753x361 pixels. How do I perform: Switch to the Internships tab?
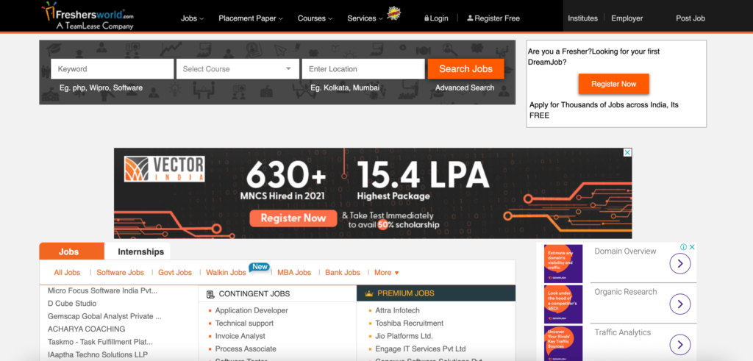[140, 251]
